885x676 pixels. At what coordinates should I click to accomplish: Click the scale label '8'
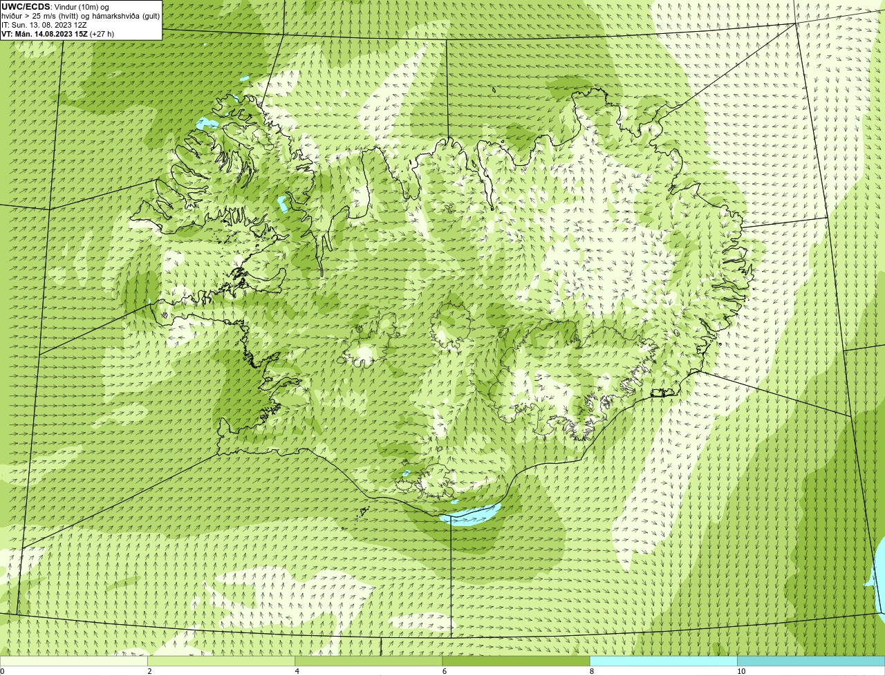pyautogui.click(x=592, y=671)
